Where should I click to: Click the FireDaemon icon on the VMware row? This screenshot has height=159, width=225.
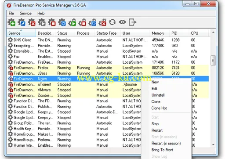11,90
